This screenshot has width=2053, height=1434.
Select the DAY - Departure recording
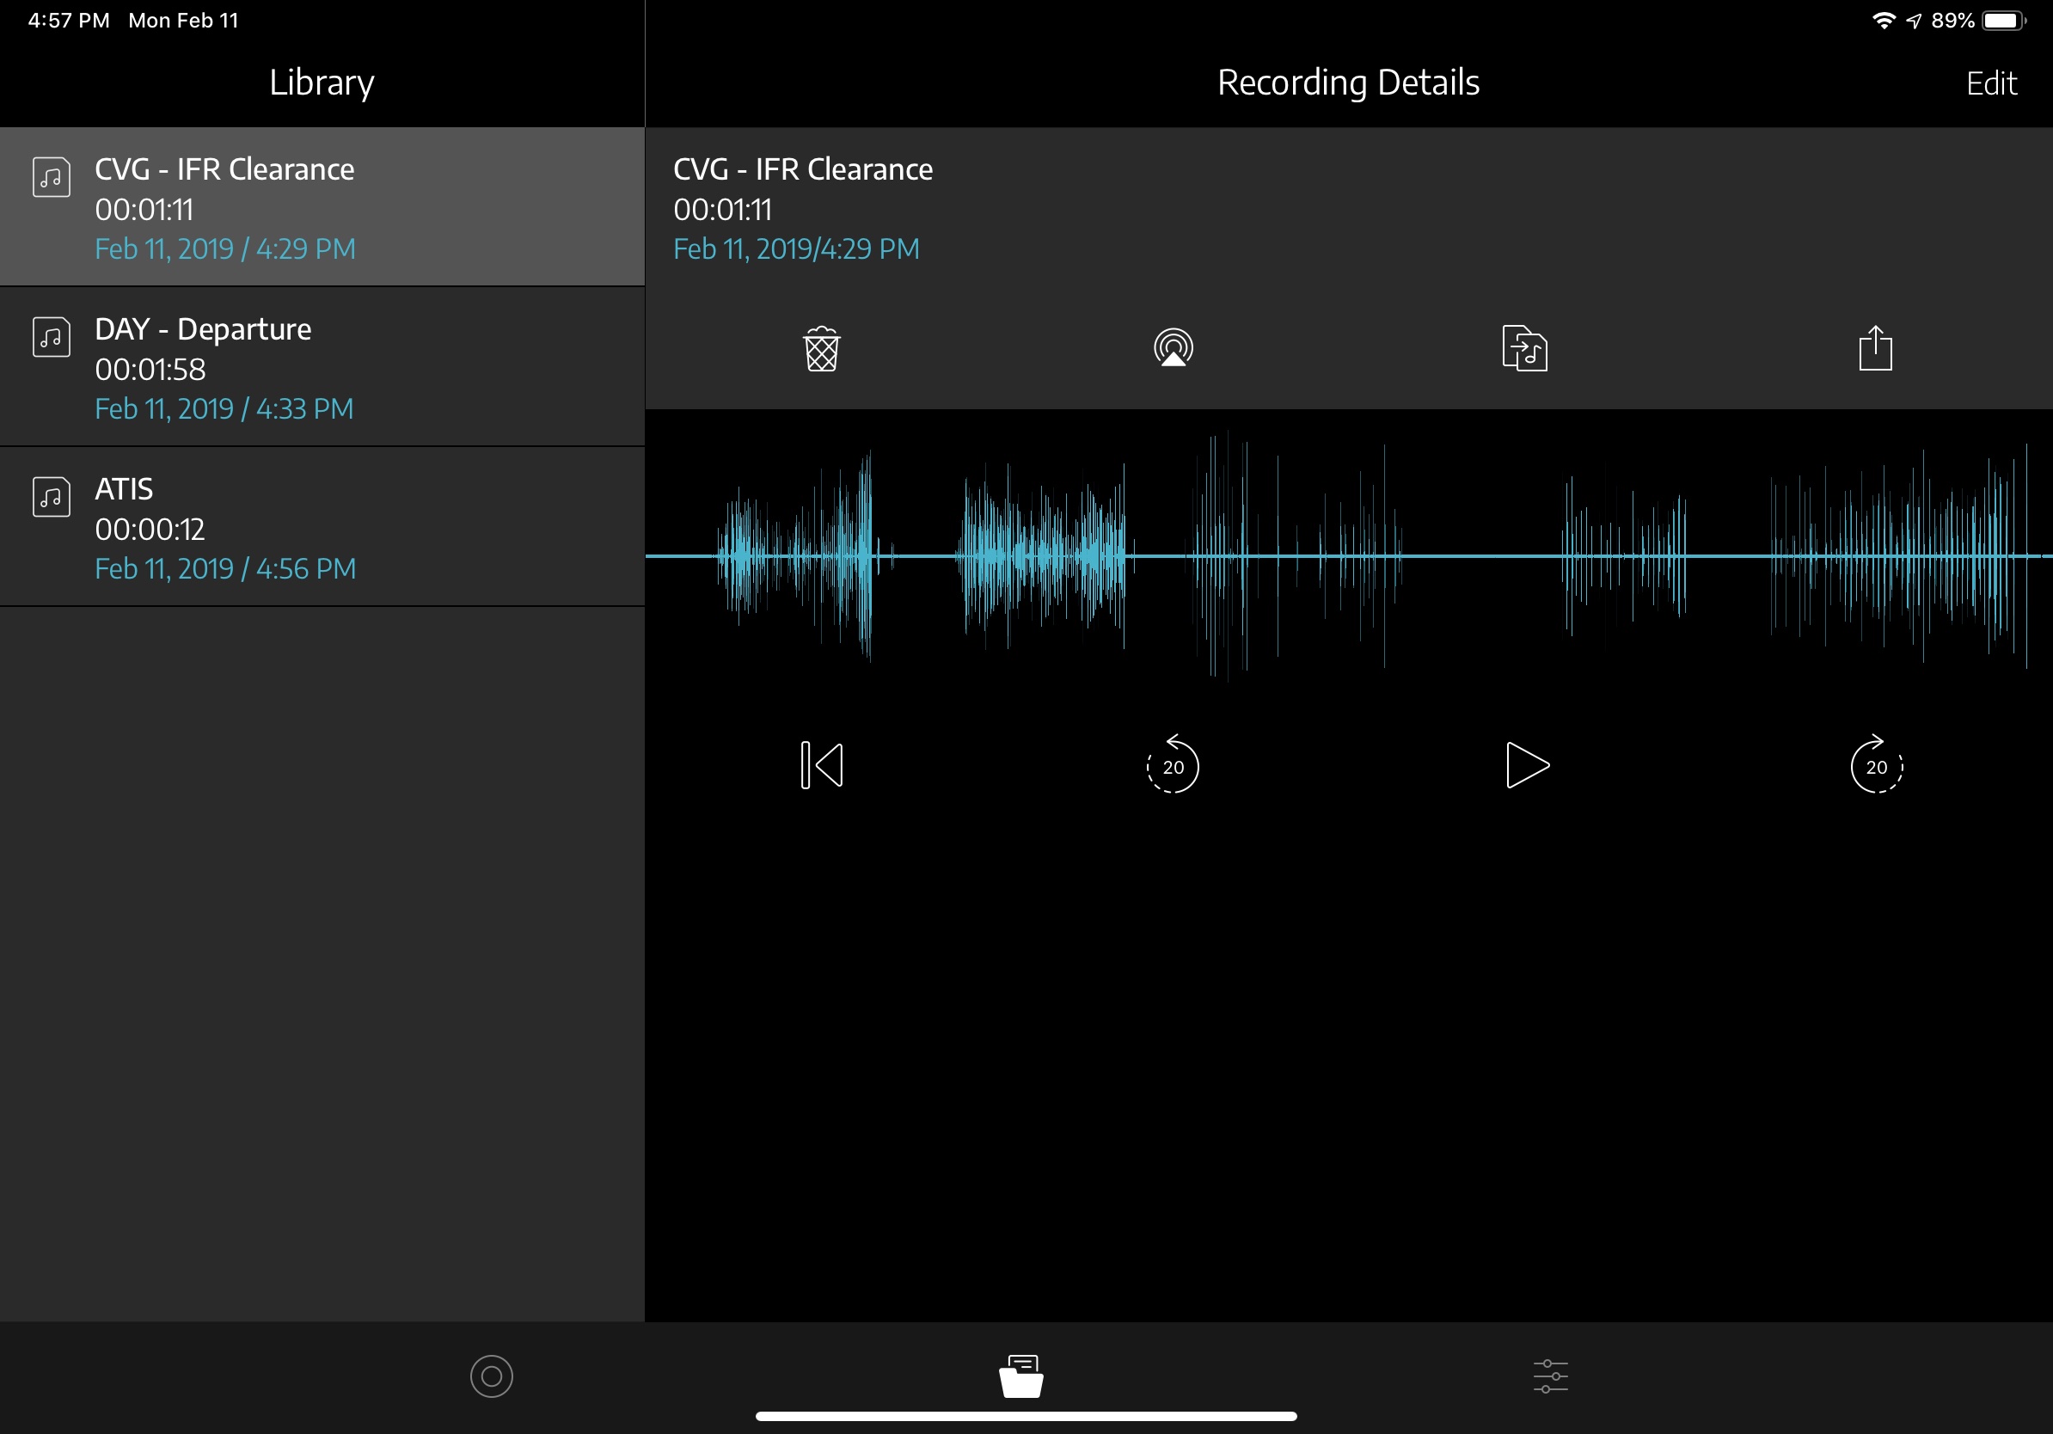[x=322, y=367]
